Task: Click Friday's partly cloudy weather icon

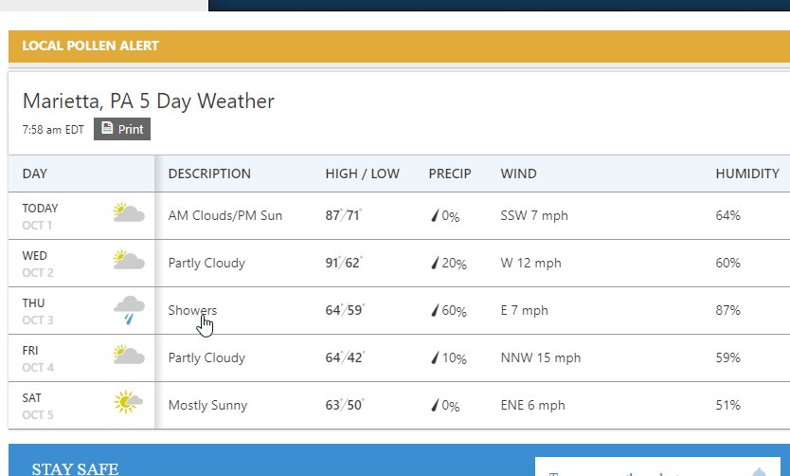Action: [129, 355]
